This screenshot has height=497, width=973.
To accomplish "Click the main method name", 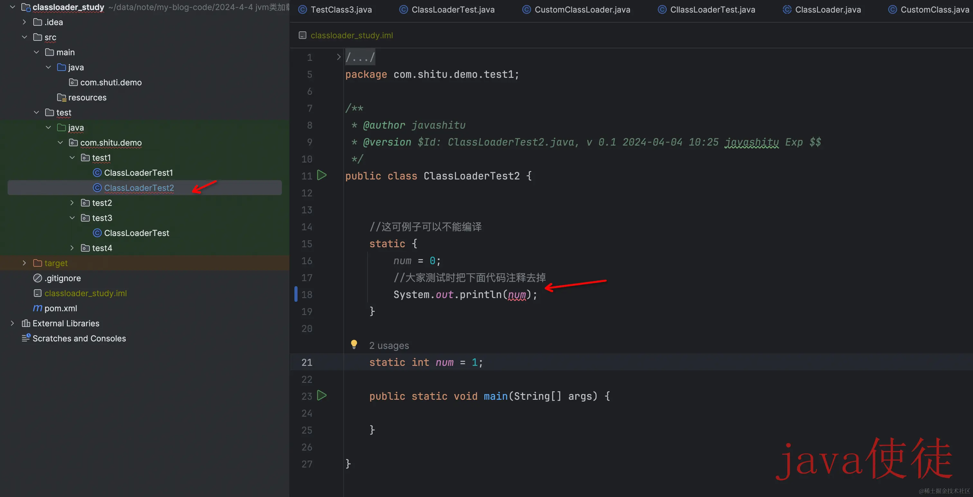I will point(496,396).
